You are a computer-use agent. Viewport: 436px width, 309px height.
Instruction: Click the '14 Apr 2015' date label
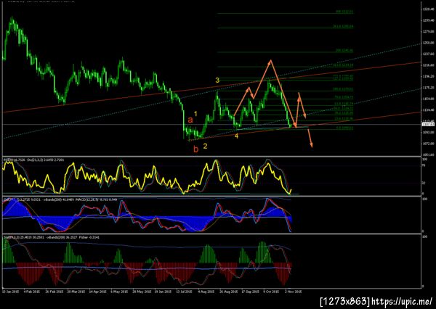(x=97, y=292)
